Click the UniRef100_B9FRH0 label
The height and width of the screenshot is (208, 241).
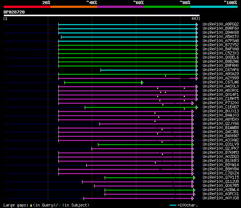221,66
